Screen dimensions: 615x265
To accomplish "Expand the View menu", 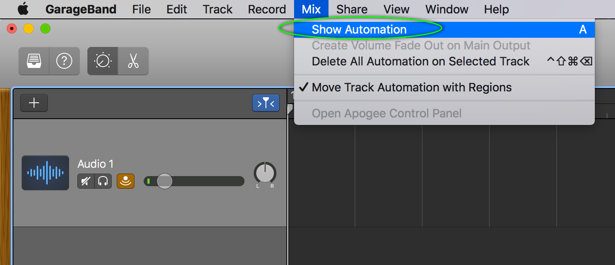I will (x=396, y=9).
